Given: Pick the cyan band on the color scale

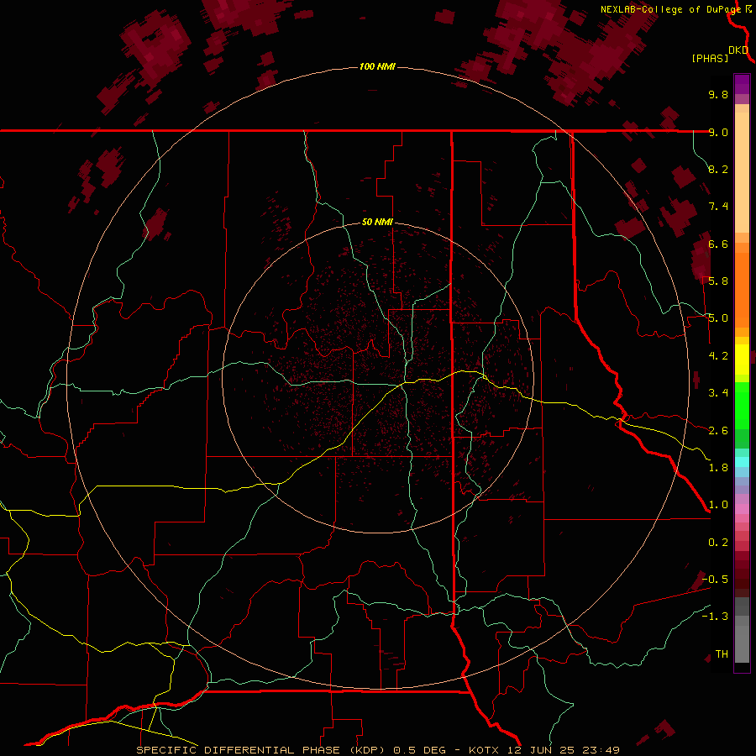Looking at the screenshot, I should [x=742, y=462].
